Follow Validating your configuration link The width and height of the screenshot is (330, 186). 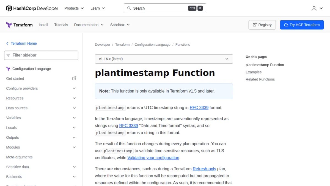point(153,158)
